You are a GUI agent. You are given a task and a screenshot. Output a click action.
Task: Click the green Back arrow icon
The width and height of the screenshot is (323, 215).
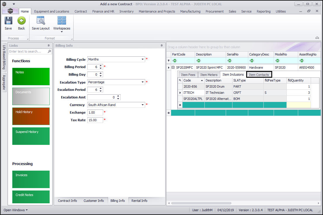click(x=21, y=21)
